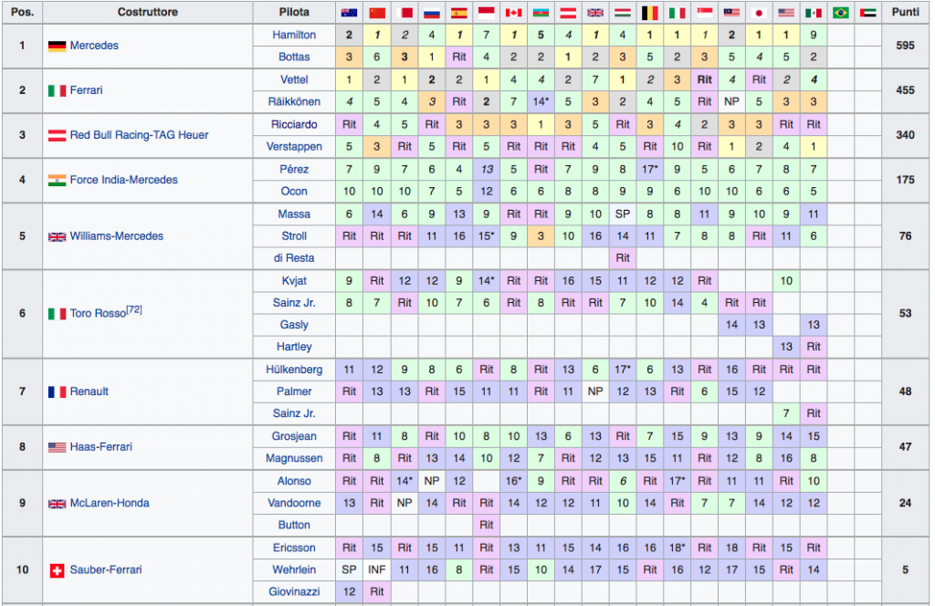Click the Belgium flag column header

[650, 13]
